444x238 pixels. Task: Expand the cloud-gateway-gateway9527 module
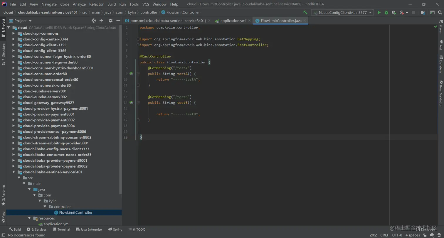pyautogui.click(x=14, y=103)
